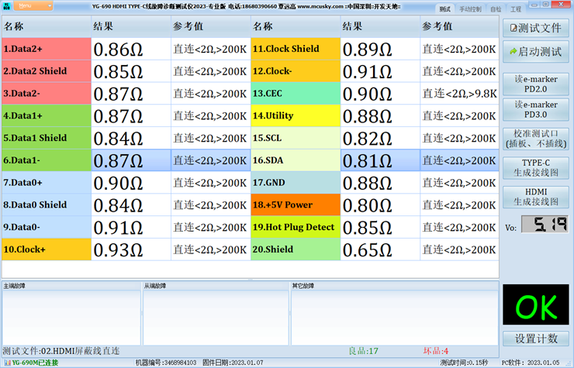Viewport: 574px width, 368px height.
Task: Select the orange 18.+5V Power cell
Action: [x=295, y=205]
